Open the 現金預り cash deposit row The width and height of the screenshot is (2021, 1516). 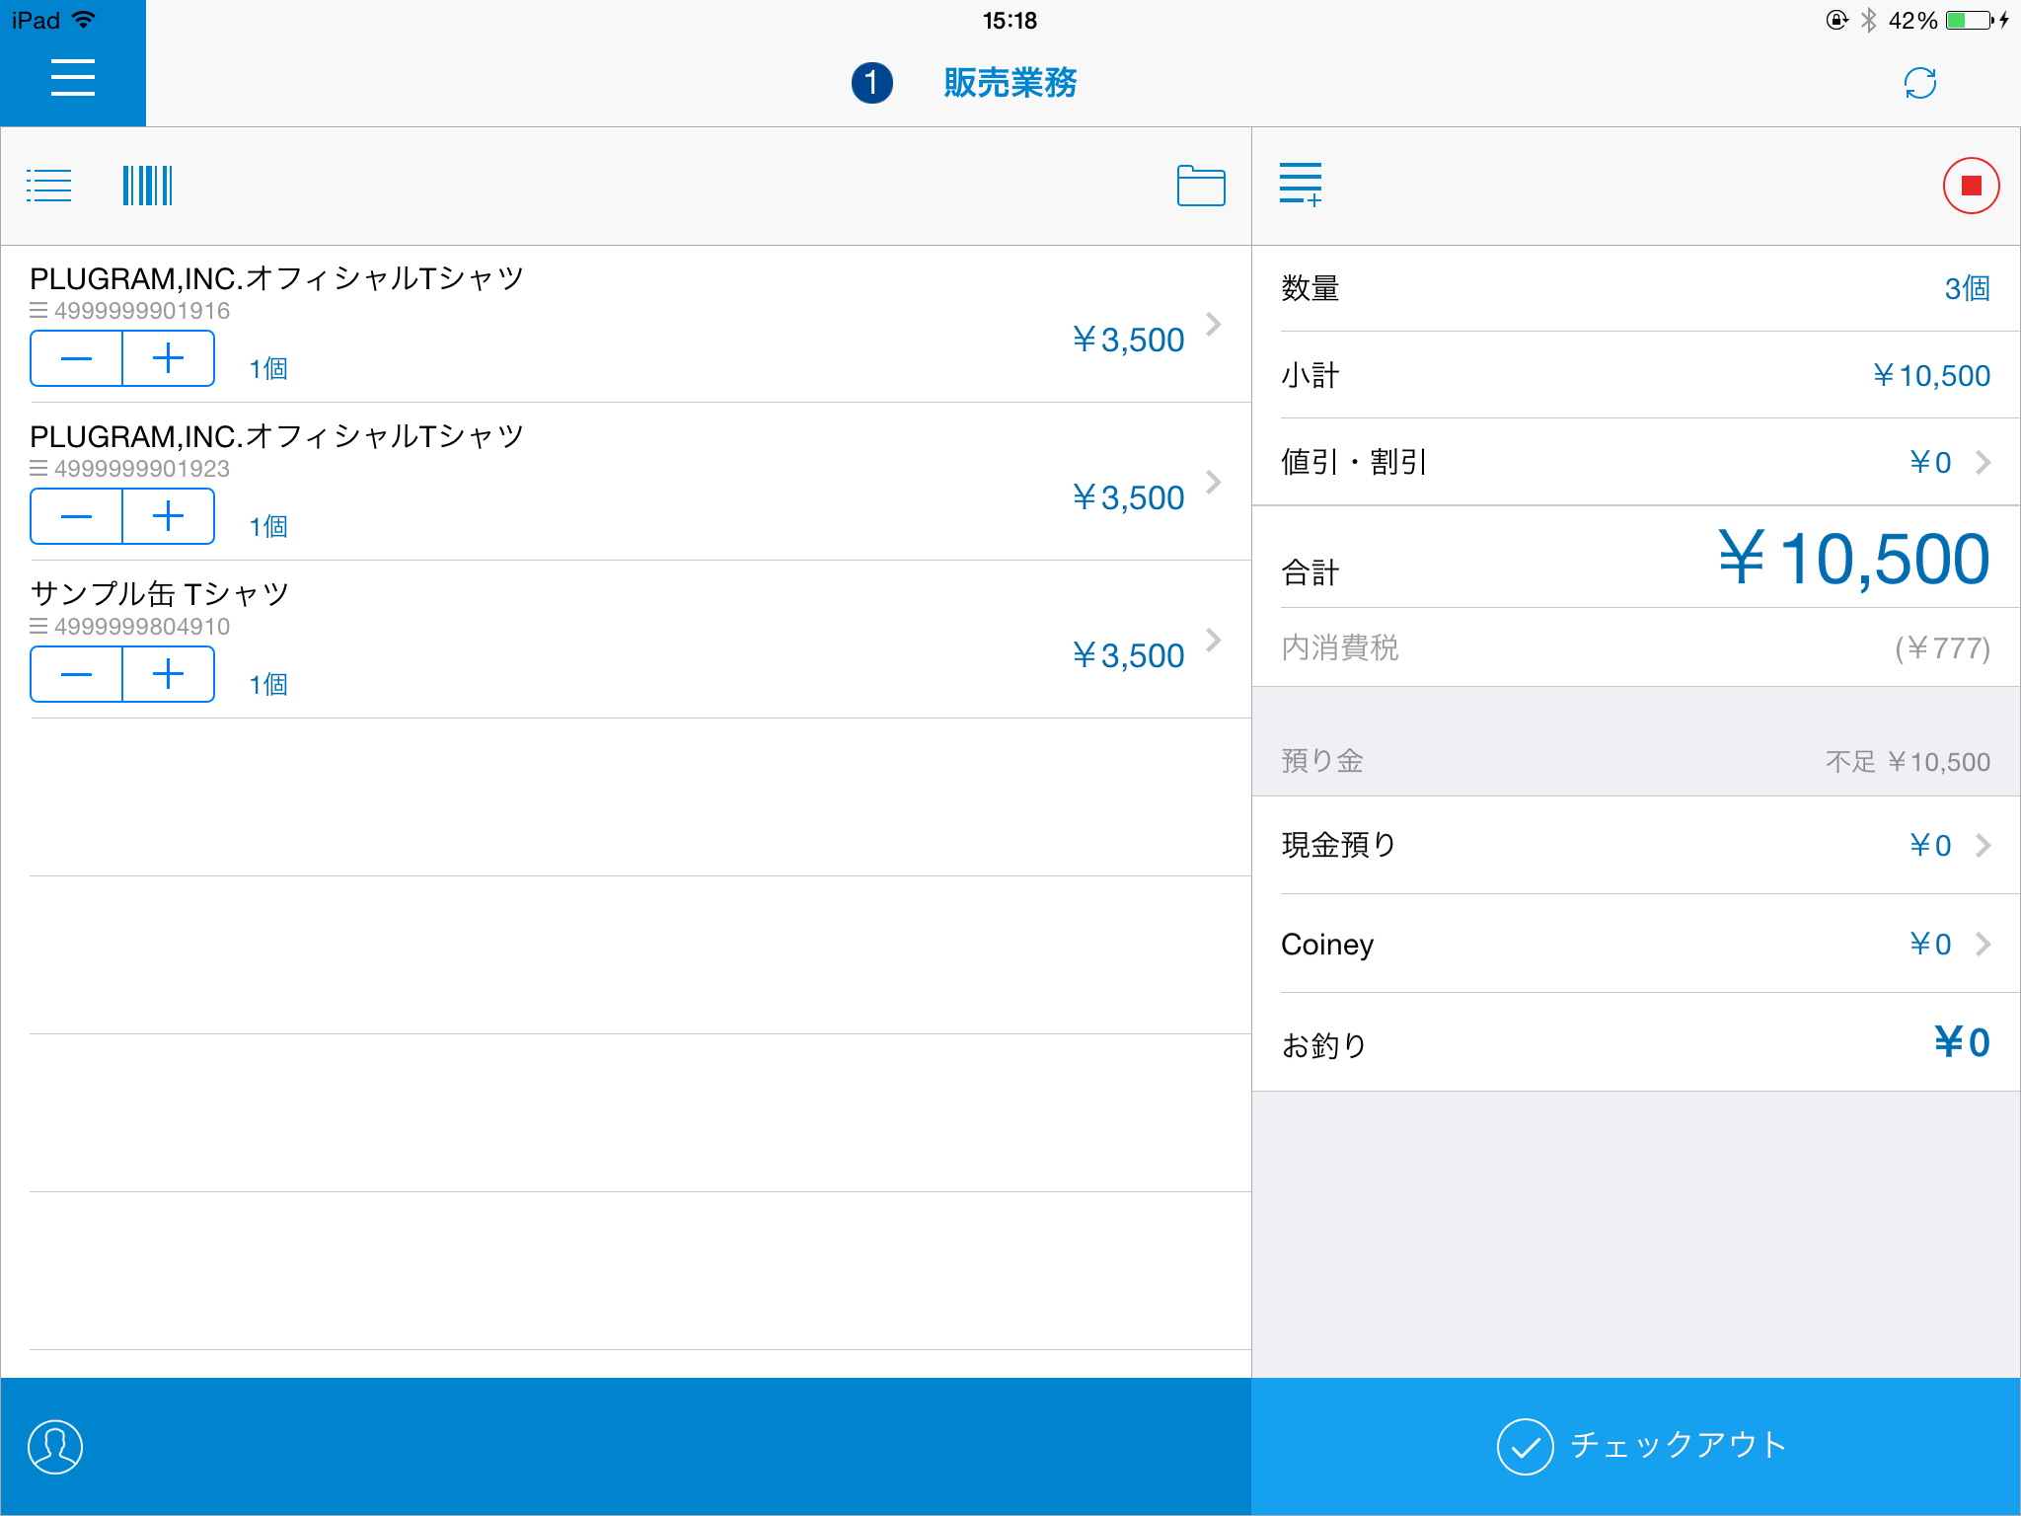point(1636,845)
